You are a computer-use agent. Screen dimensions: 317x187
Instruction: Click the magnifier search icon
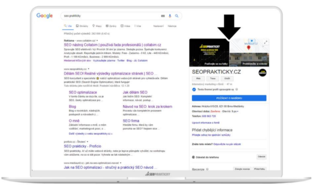(x=177, y=16)
